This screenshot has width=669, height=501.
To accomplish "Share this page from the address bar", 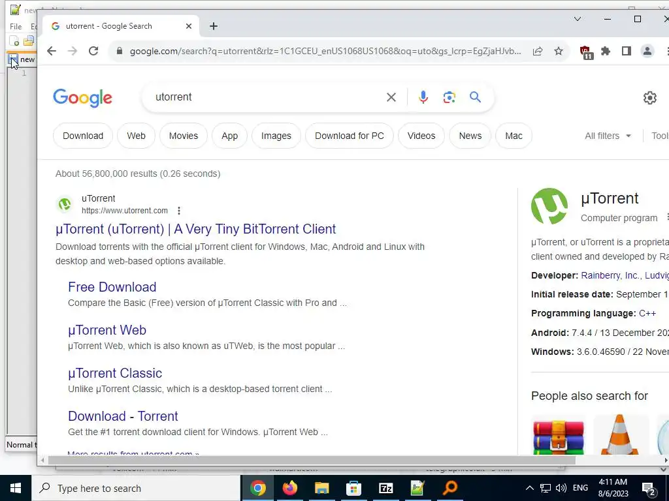I will [538, 51].
